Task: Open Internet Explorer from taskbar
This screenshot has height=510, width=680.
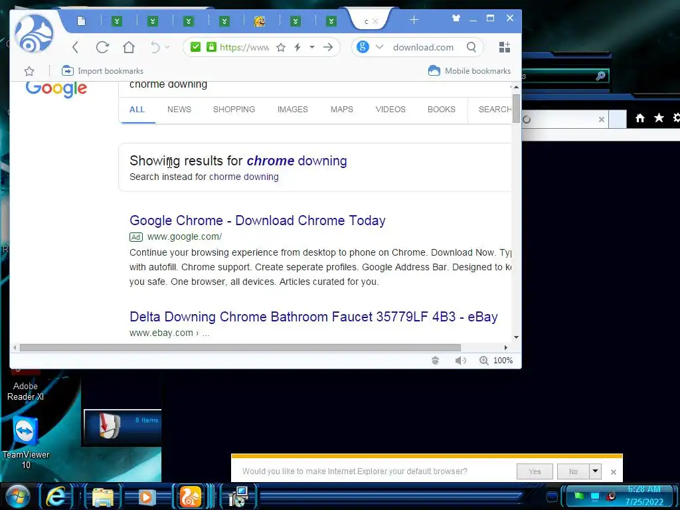Action: (x=56, y=495)
